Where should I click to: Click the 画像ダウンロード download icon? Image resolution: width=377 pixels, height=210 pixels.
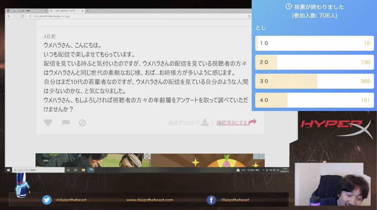click(x=205, y=123)
